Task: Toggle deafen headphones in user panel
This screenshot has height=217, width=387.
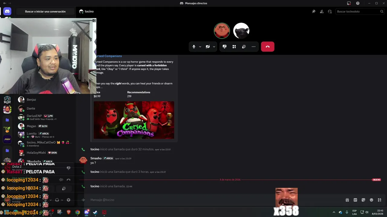Action: coord(57,200)
